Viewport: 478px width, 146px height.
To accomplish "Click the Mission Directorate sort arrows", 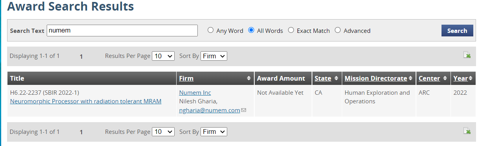I will coord(410,78).
